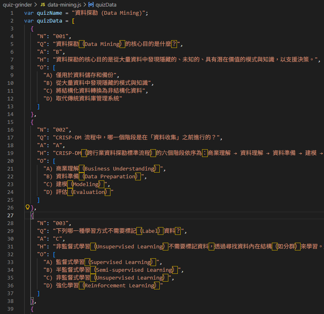The height and width of the screenshot is (314, 324).
Task: Click the lightbulb code action icon
Action: [x=28, y=207]
